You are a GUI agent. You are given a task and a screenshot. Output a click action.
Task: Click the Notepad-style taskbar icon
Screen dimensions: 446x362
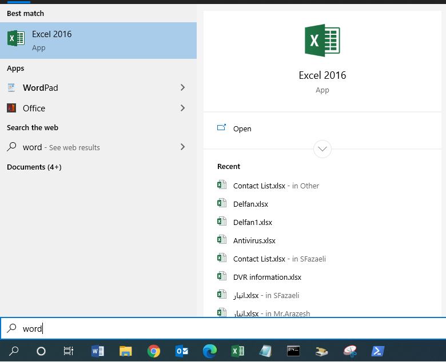click(x=265, y=351)
